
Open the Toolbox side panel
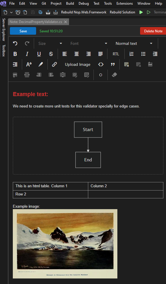[4, 50]
